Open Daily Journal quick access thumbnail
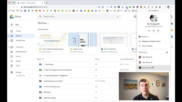182x102 pixels. 83,40
